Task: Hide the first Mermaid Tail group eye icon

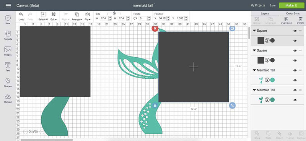Action: pyautogui.click(x=295, y=70)
